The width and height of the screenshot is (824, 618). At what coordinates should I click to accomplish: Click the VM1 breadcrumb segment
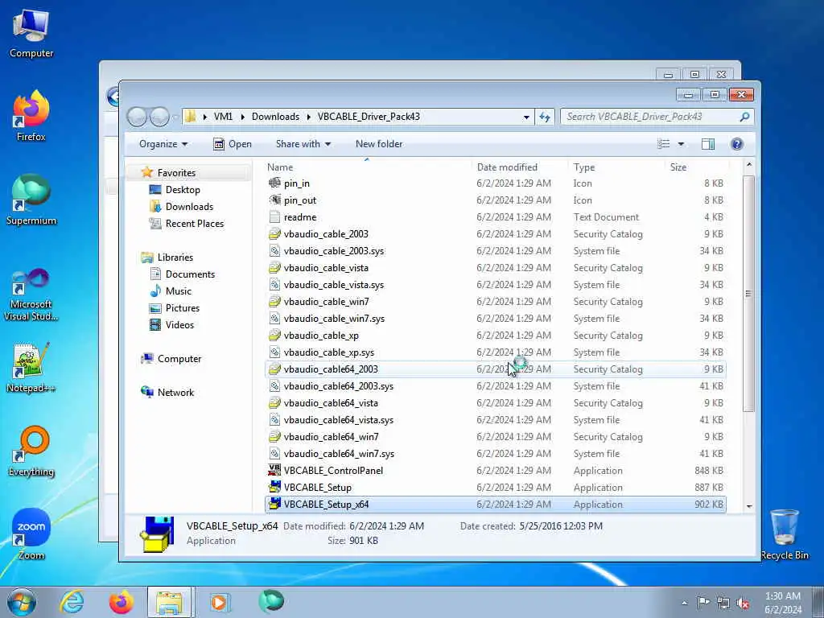pyautogui.click(x=224, y=117)
